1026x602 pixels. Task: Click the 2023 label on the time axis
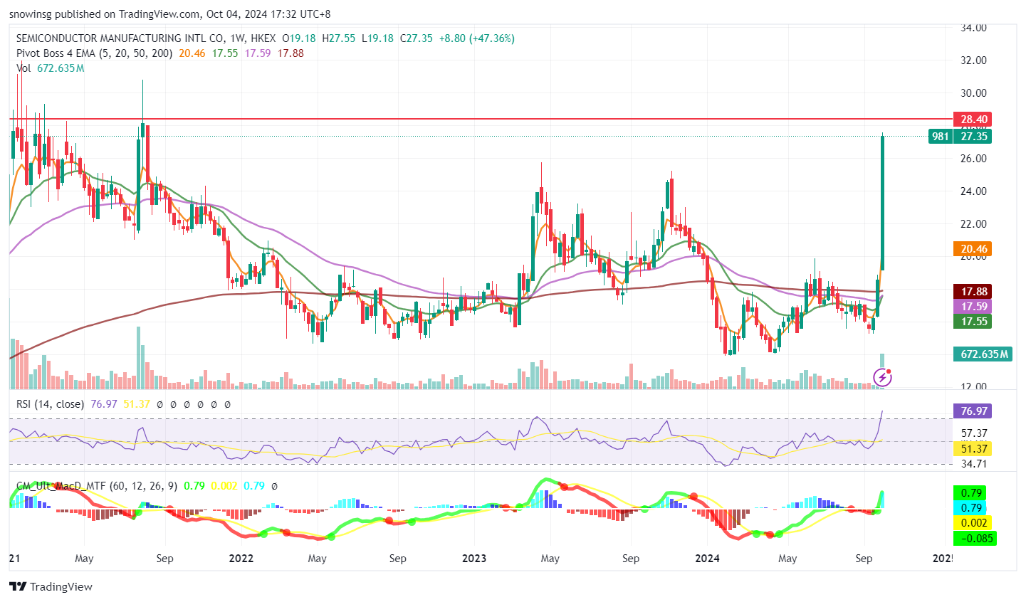tap(474, 559)
